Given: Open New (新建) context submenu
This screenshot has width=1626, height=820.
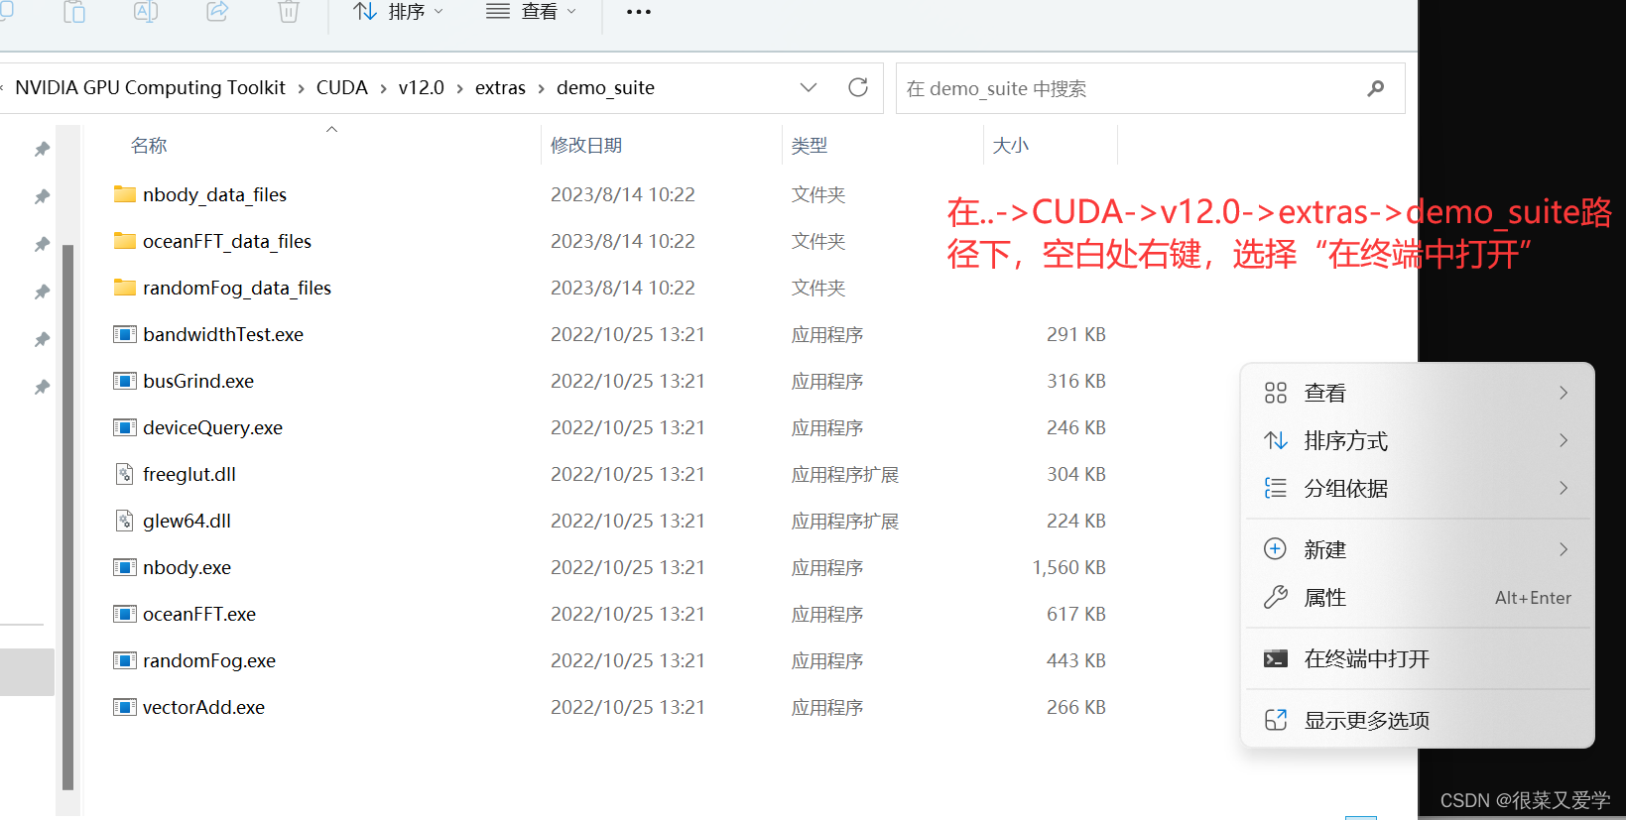Looking at the screenshot, I should (x=1417, y=549).
